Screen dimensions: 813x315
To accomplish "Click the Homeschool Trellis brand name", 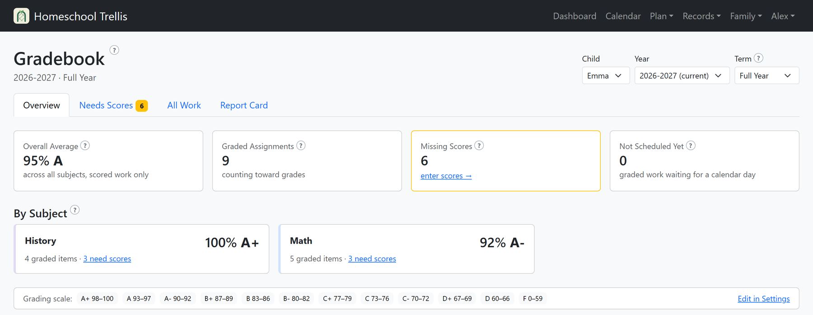I will [80, 16].
